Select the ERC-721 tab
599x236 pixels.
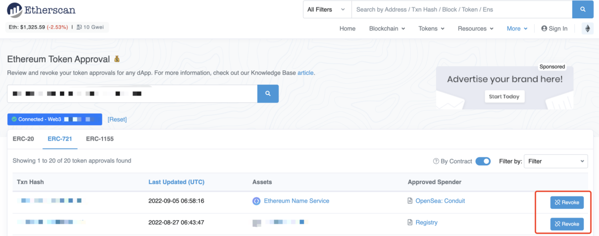click(60, 139)
